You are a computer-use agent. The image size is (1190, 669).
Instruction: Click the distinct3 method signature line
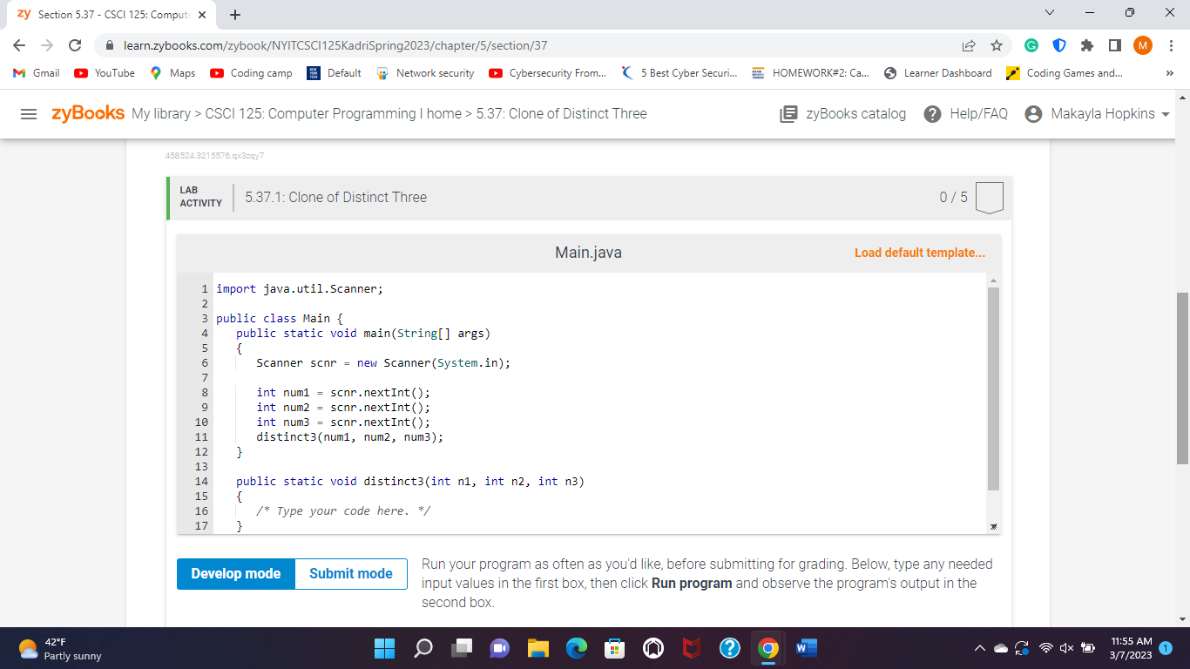410,482
